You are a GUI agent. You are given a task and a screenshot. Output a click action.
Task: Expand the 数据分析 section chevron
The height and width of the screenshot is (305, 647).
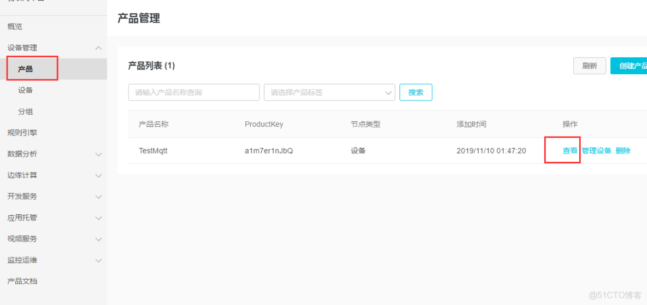coord(98,154)
